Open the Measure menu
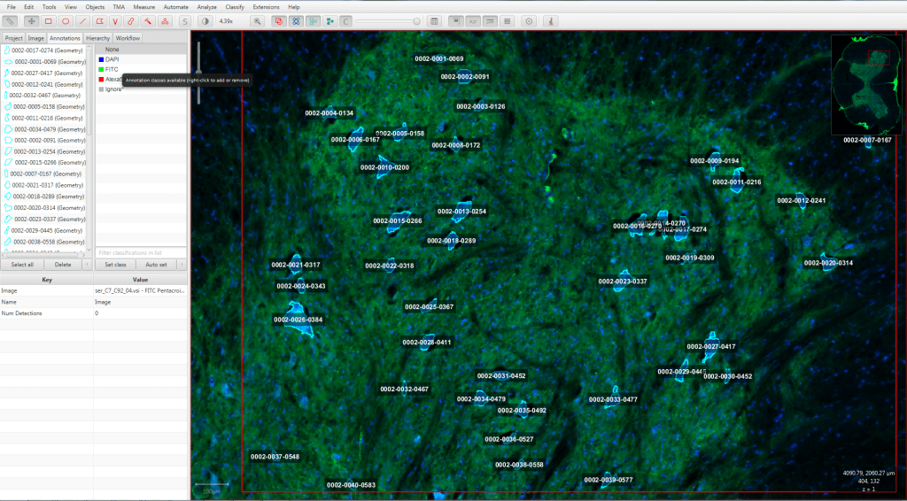 pos(144,6)
